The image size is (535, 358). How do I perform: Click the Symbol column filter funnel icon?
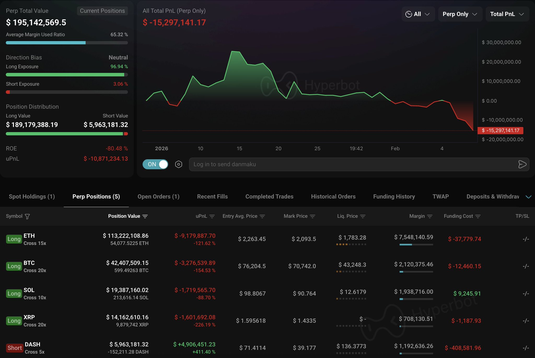point(27,216)
